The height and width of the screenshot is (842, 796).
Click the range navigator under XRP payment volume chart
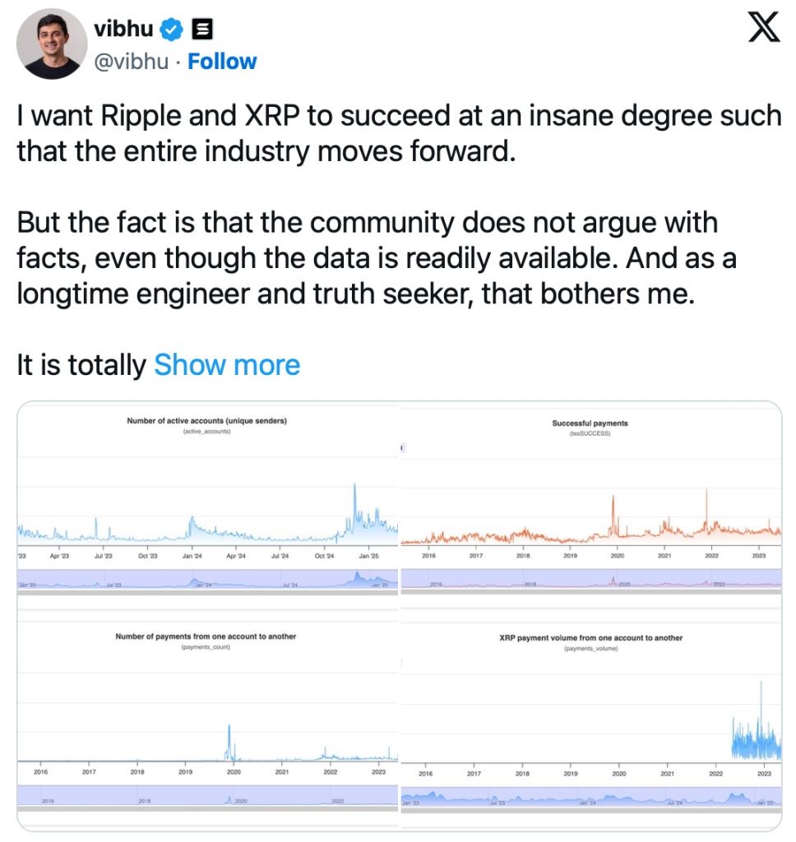pyautogui.click(x=590, y=798)
